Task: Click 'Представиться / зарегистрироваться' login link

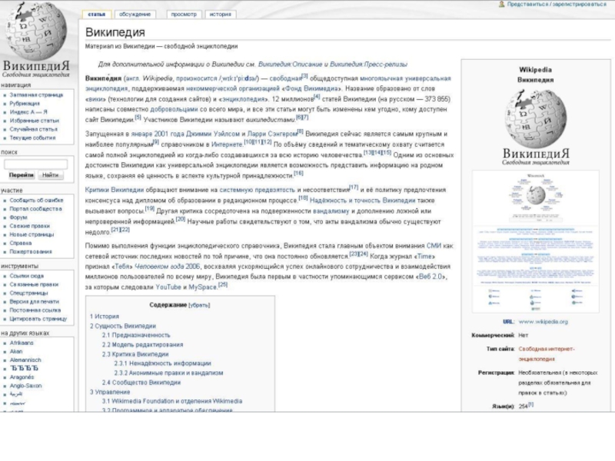Action: 557,4
